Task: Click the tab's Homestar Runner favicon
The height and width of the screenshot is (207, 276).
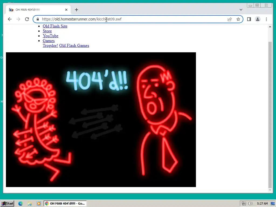Action: (x=11, y=10)
